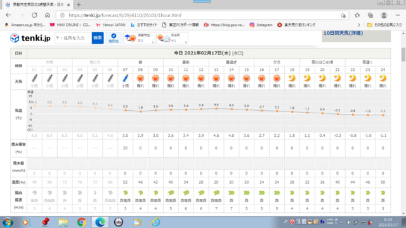Open the Other favorites folder

pyautogui.click(x=384, y=25)
